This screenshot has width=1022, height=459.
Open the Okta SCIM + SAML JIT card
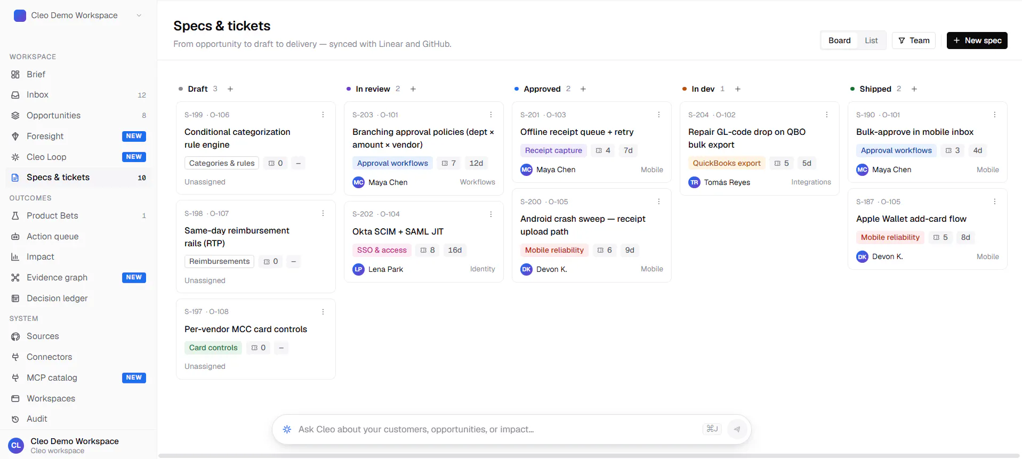(424, 242)
